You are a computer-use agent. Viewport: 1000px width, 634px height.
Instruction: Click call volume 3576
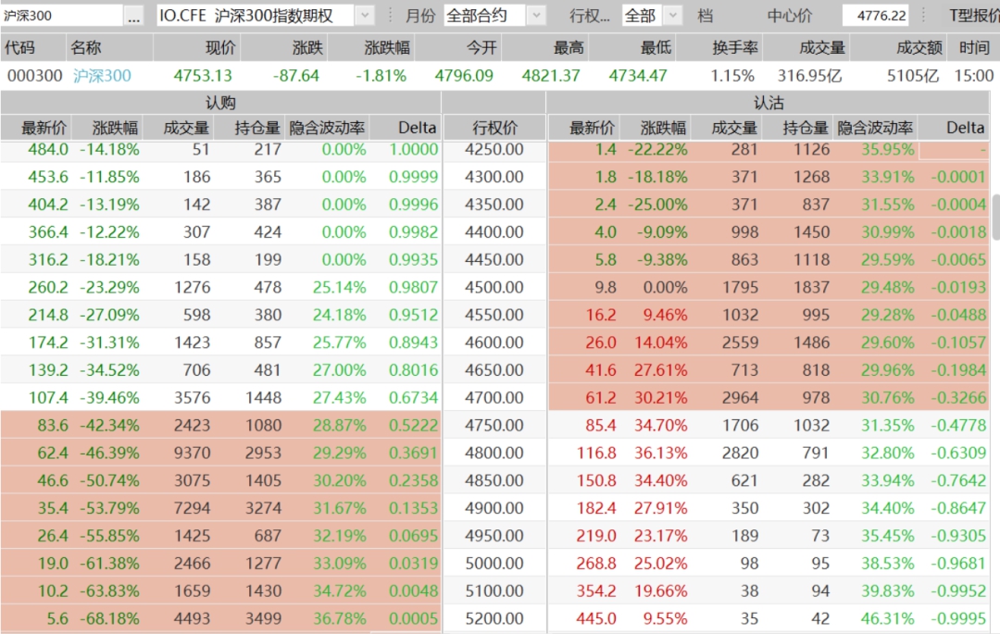pyautogui.click(x=192, y=398)
